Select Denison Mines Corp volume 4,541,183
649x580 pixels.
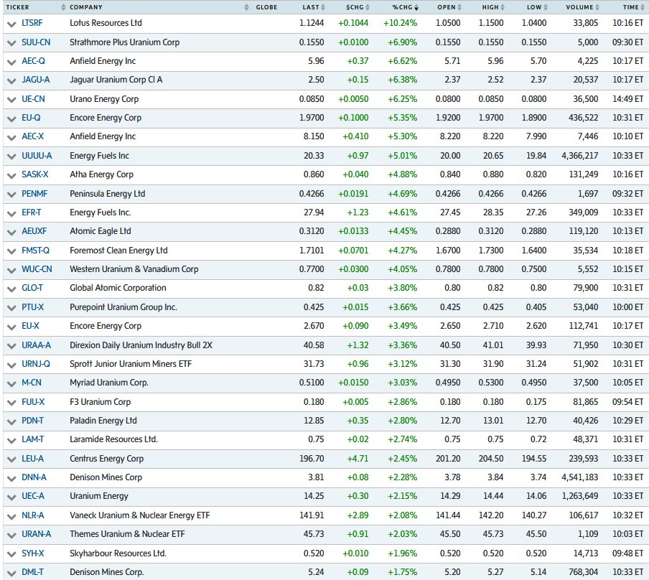click(580, 477)
